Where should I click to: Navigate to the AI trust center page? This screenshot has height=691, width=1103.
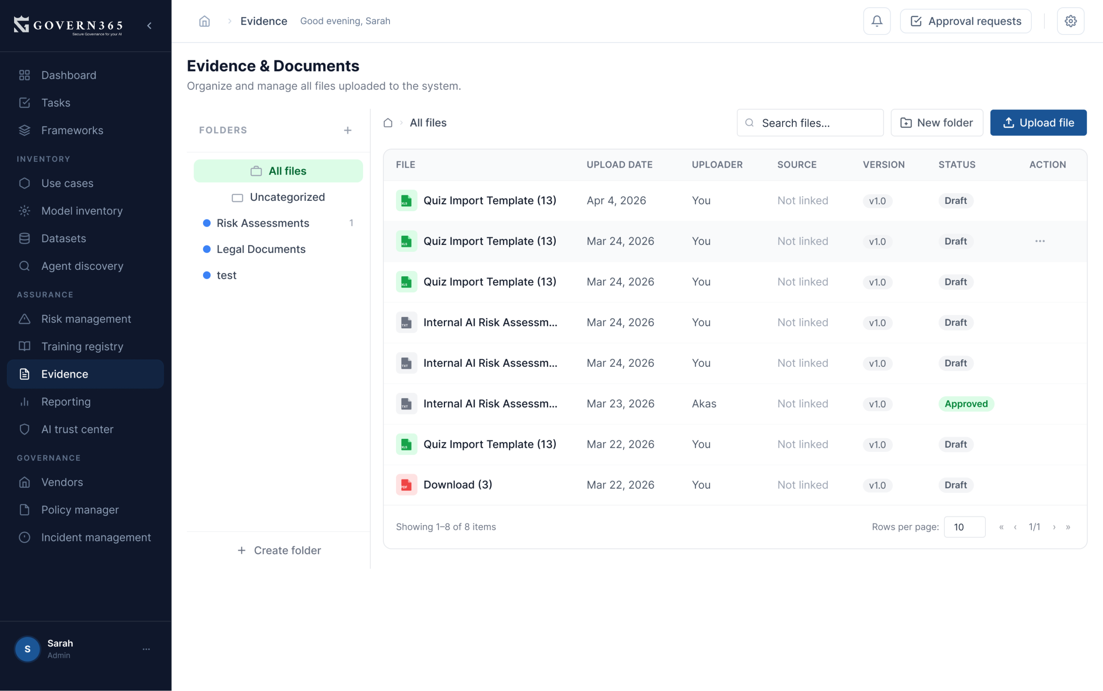click(x=77, y=429)
